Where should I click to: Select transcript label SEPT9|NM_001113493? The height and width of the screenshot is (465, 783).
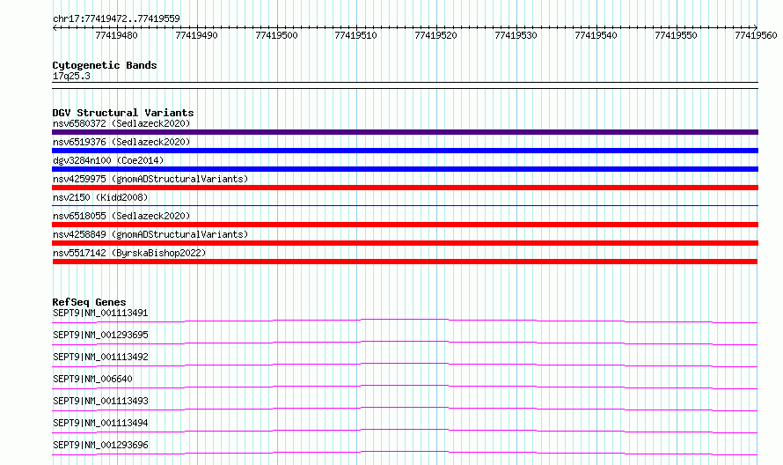click(x=100, y=401)
